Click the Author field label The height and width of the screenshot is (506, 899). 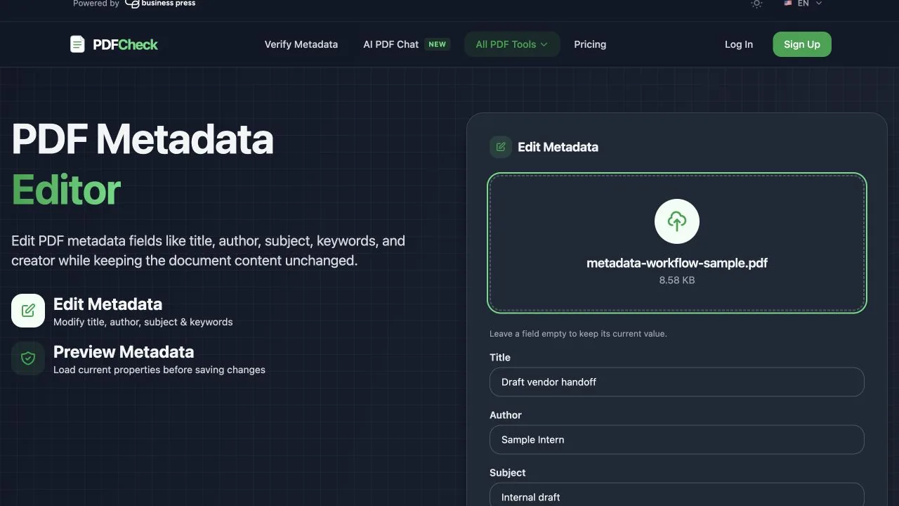coord(506,415)
